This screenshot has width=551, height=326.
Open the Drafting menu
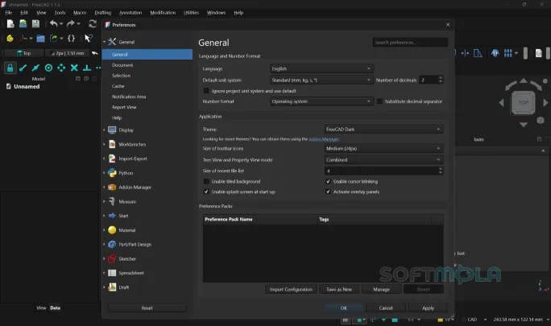click(x=102, y=13)
